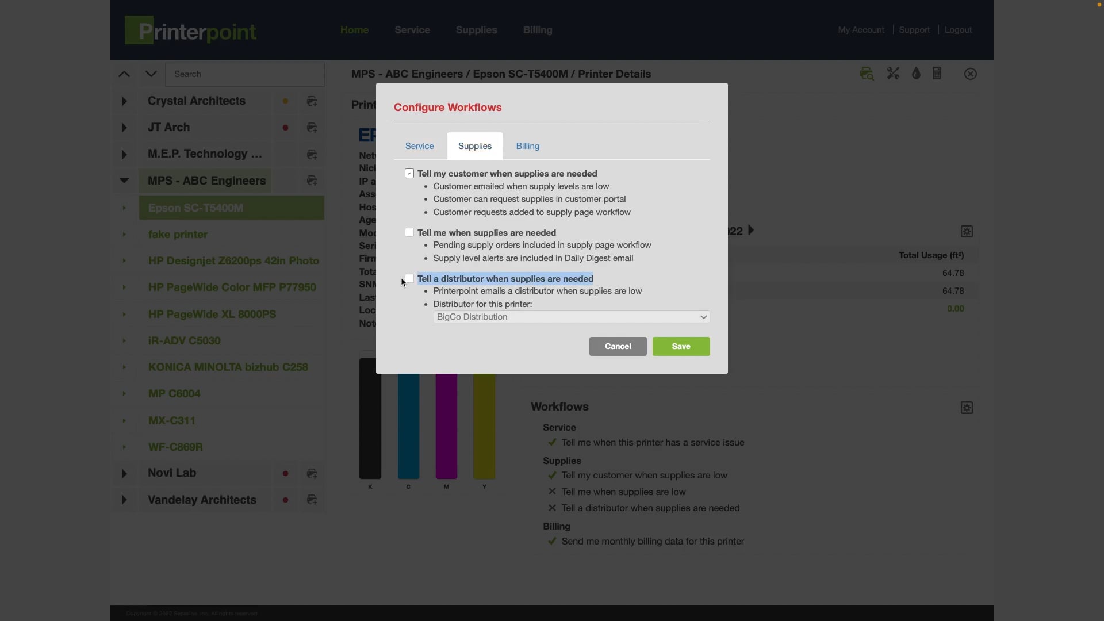Open the service wrench-and-screwdriver icon
This screenshot has width=1104, height=621.
pyautogui.click(x=892, y=74)
